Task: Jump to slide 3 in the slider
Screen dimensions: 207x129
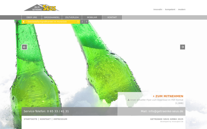Action: point(86,22)
